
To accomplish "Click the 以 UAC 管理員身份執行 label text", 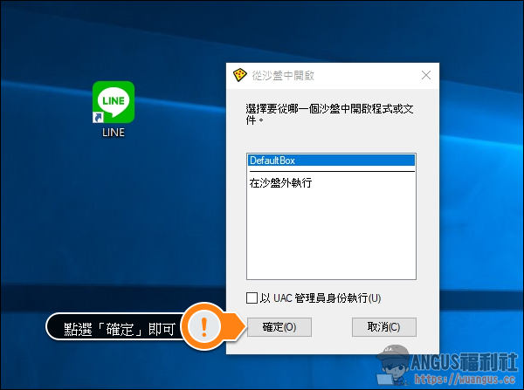I will (321, 298).
